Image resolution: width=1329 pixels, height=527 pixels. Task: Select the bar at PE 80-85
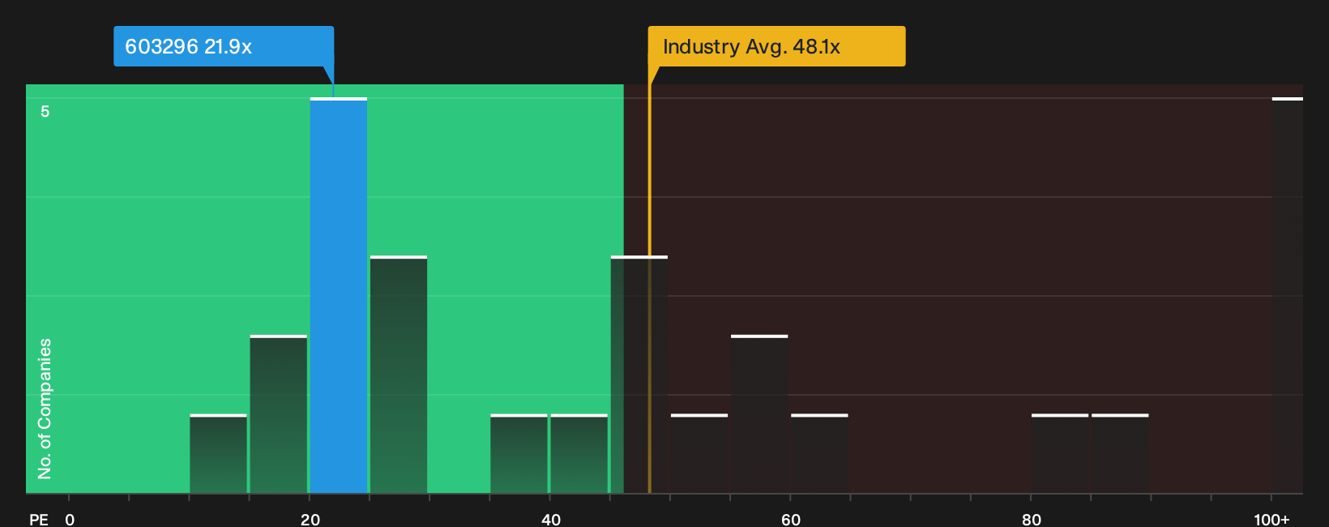(1060, 454)
